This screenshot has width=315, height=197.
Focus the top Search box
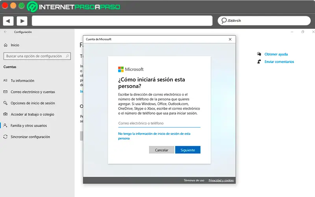[x=264, y=20]
